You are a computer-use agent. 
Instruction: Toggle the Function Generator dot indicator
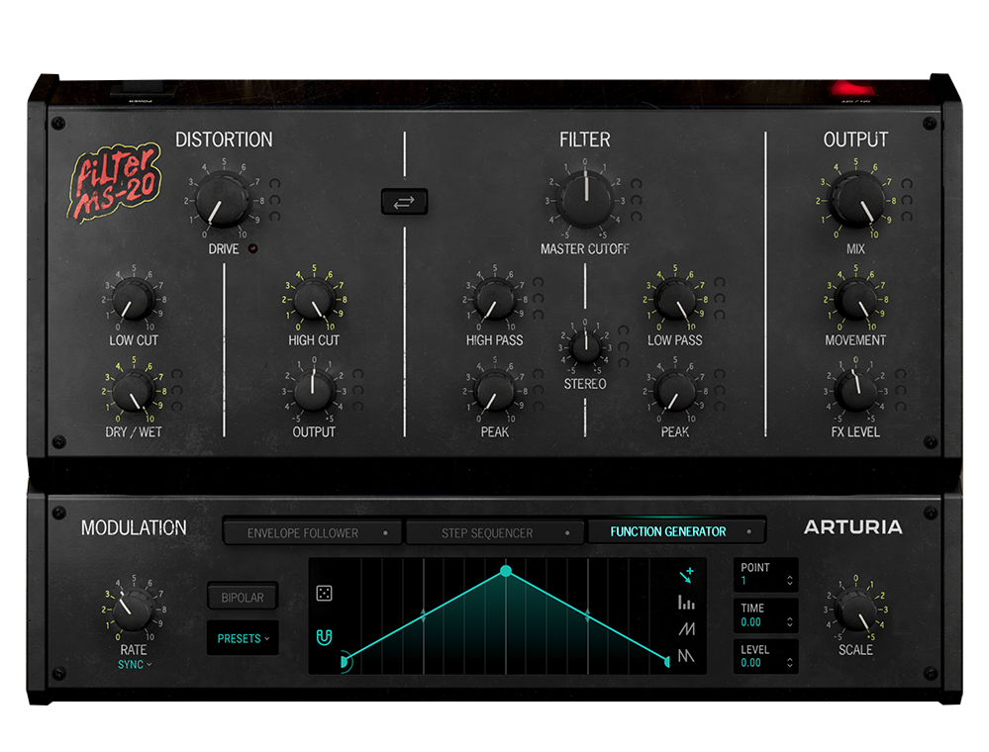click(748, 531)
